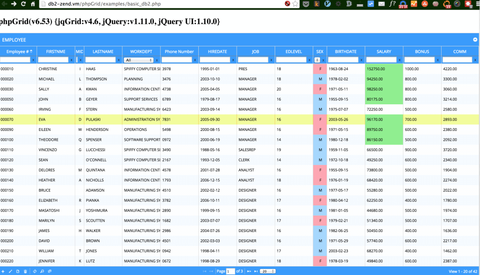Image resolution: width=480 pixels, height=275 pixels.
Task: Open the rows-per-page 20 dropdown
Action: [268, 271]
